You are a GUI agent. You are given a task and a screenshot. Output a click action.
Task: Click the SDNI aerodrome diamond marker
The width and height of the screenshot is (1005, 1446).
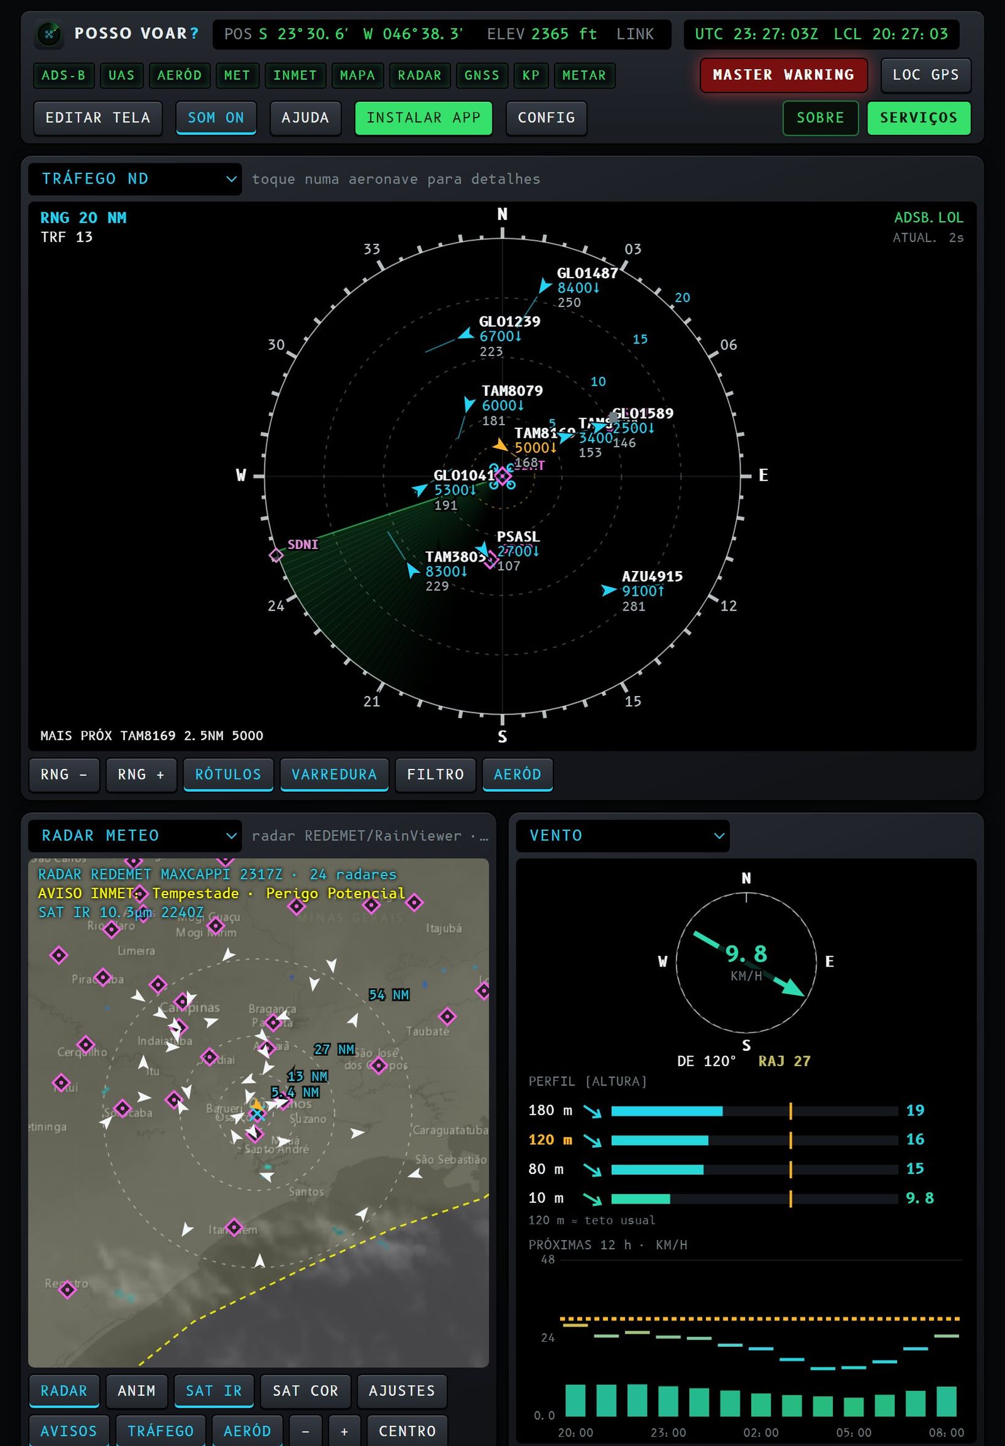pyautogui.click(x=276, y=555)
